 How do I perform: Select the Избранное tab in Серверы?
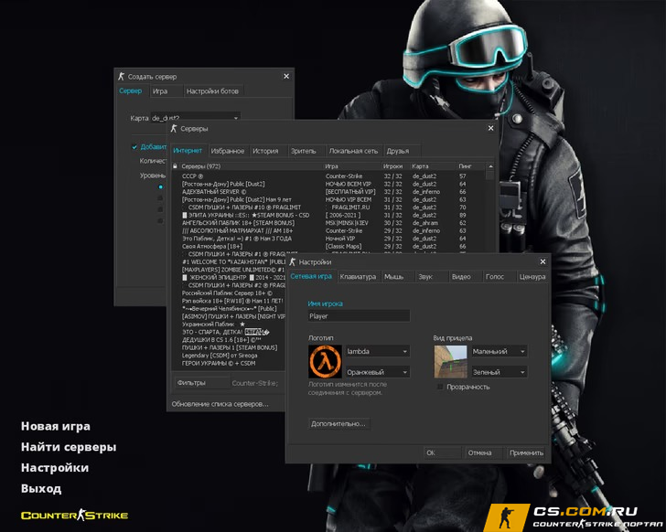coord(228,151)
